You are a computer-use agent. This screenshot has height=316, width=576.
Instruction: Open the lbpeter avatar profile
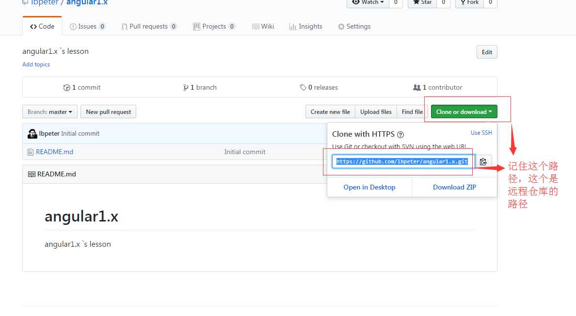coord(32,134)
